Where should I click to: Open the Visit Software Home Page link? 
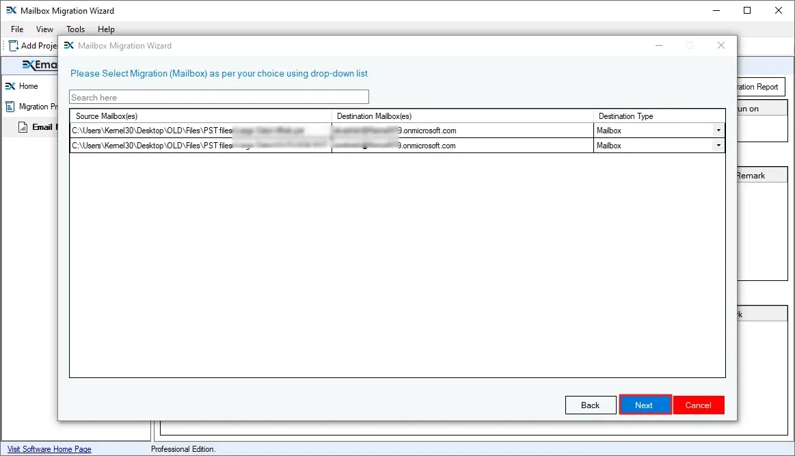click(x=49, y=449)
